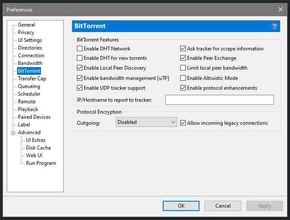Image resolution: width=290 pixels, height=220 pixels.
Task: Uncheck Allow incoming legacy connections
Action: coord(183,123)
